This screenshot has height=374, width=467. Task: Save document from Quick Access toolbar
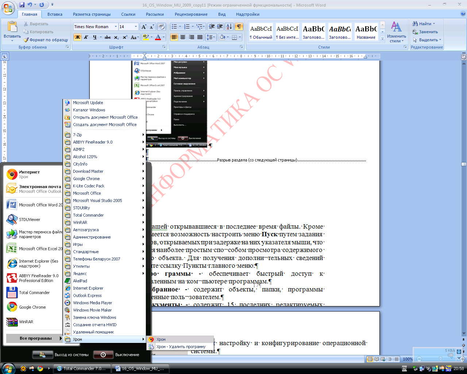coord(22,5)
